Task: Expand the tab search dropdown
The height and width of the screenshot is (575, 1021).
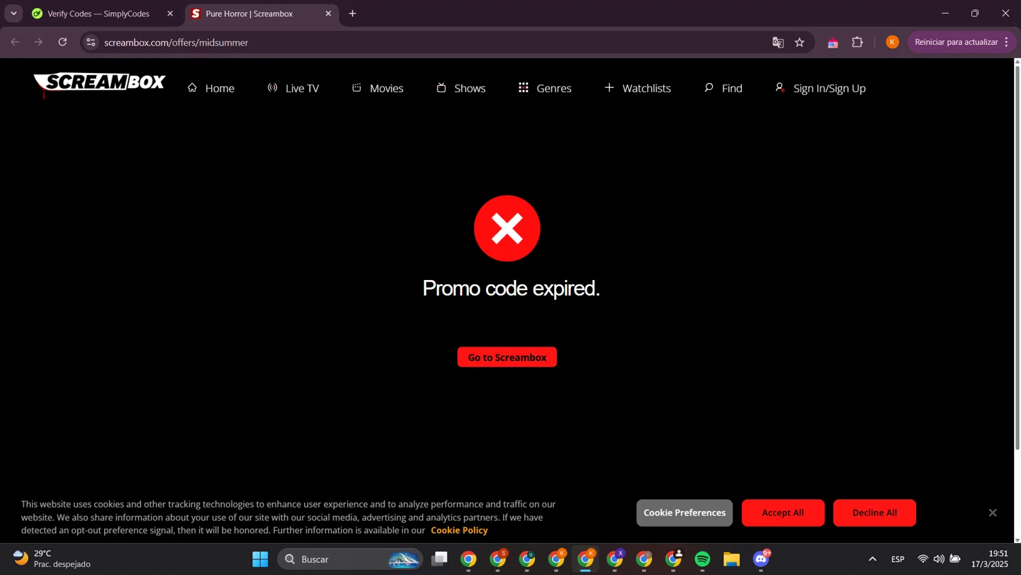Action: coord(14,14)
